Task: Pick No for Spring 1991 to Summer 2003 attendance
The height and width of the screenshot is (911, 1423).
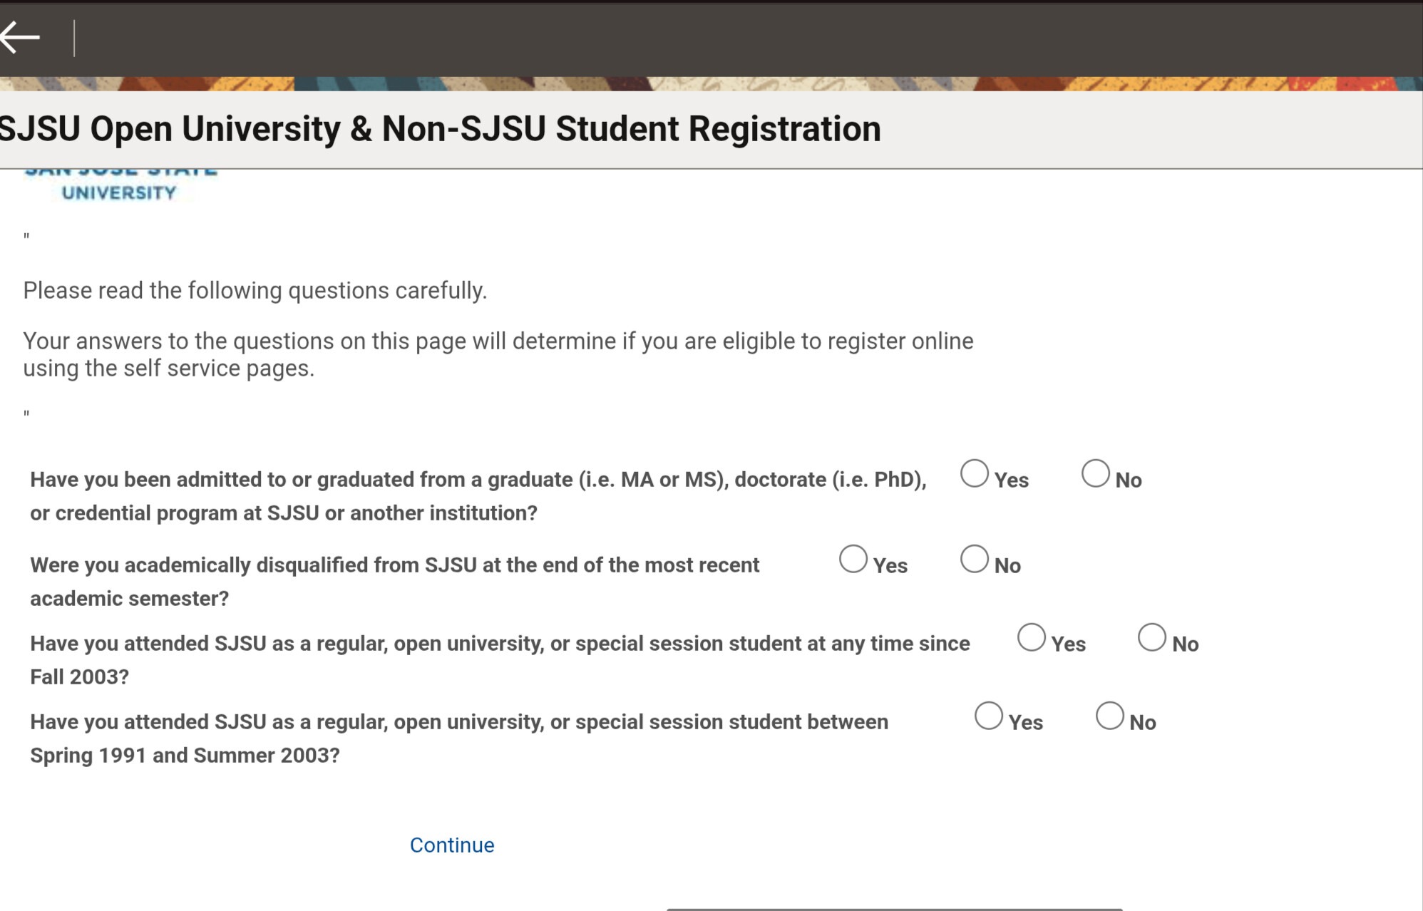Action: pyautogui.click(x=1109, y=716)
